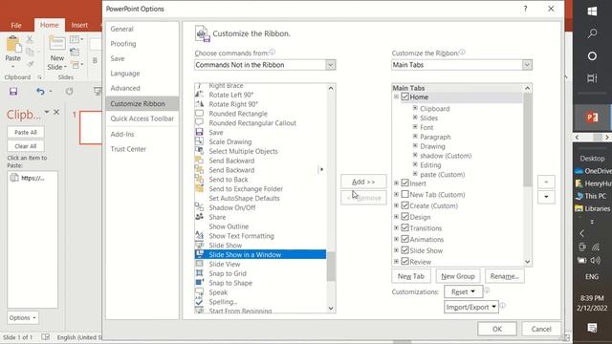Select the Rounded Rectangular Callout icon
Screen dimensions: 612x344
[x=200, y=122]
